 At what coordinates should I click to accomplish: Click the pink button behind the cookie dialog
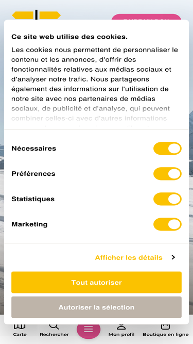146,17
